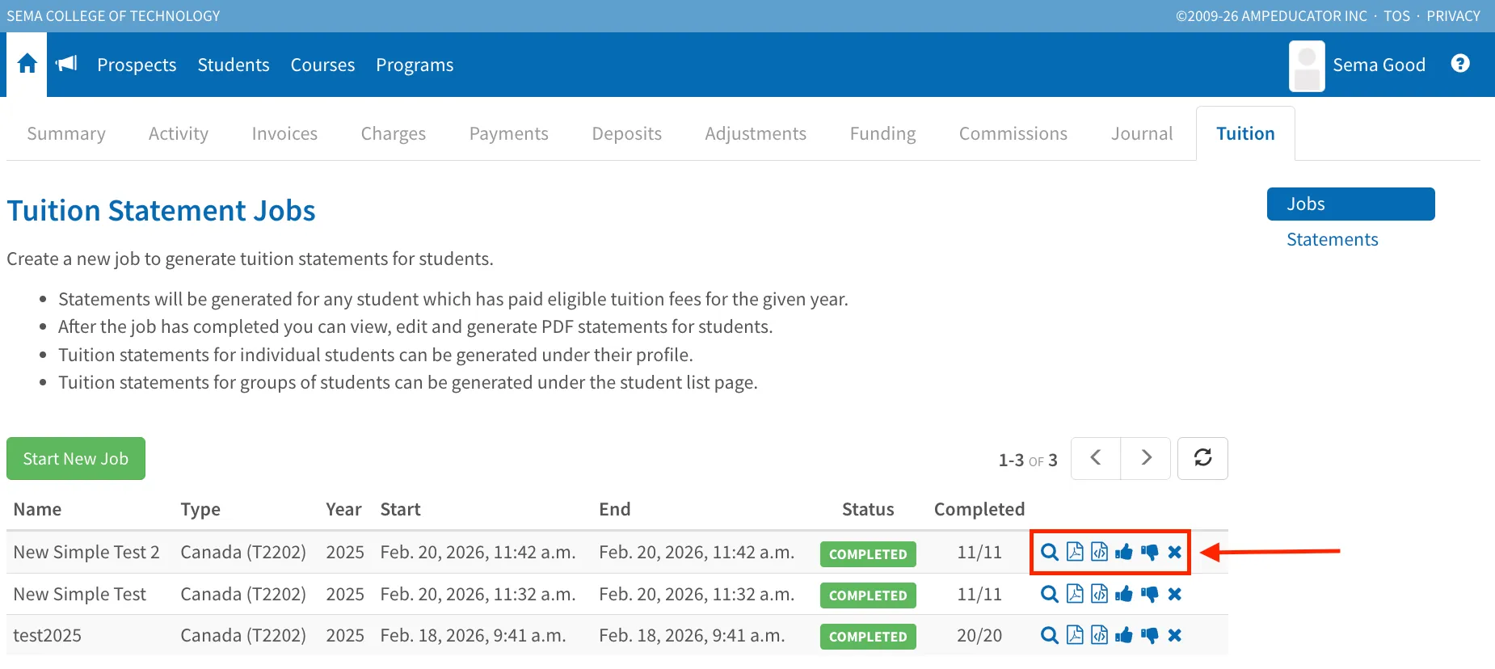This screenshot has height=669, width=1495.
Task: Download PDF for New Simple Test 2
Action: pyautogui.click(x=1075, y=552)
